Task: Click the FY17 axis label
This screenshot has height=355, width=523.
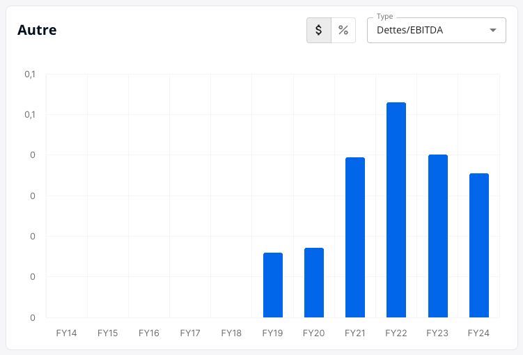Action: pos(190,333)
